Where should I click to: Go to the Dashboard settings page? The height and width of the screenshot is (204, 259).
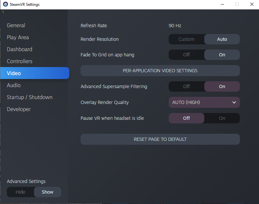tap(19, 49)
